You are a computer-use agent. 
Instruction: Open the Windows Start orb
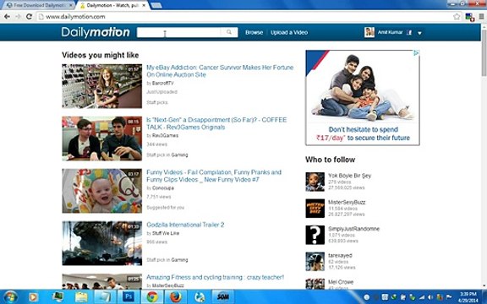[x=10, y=297]
